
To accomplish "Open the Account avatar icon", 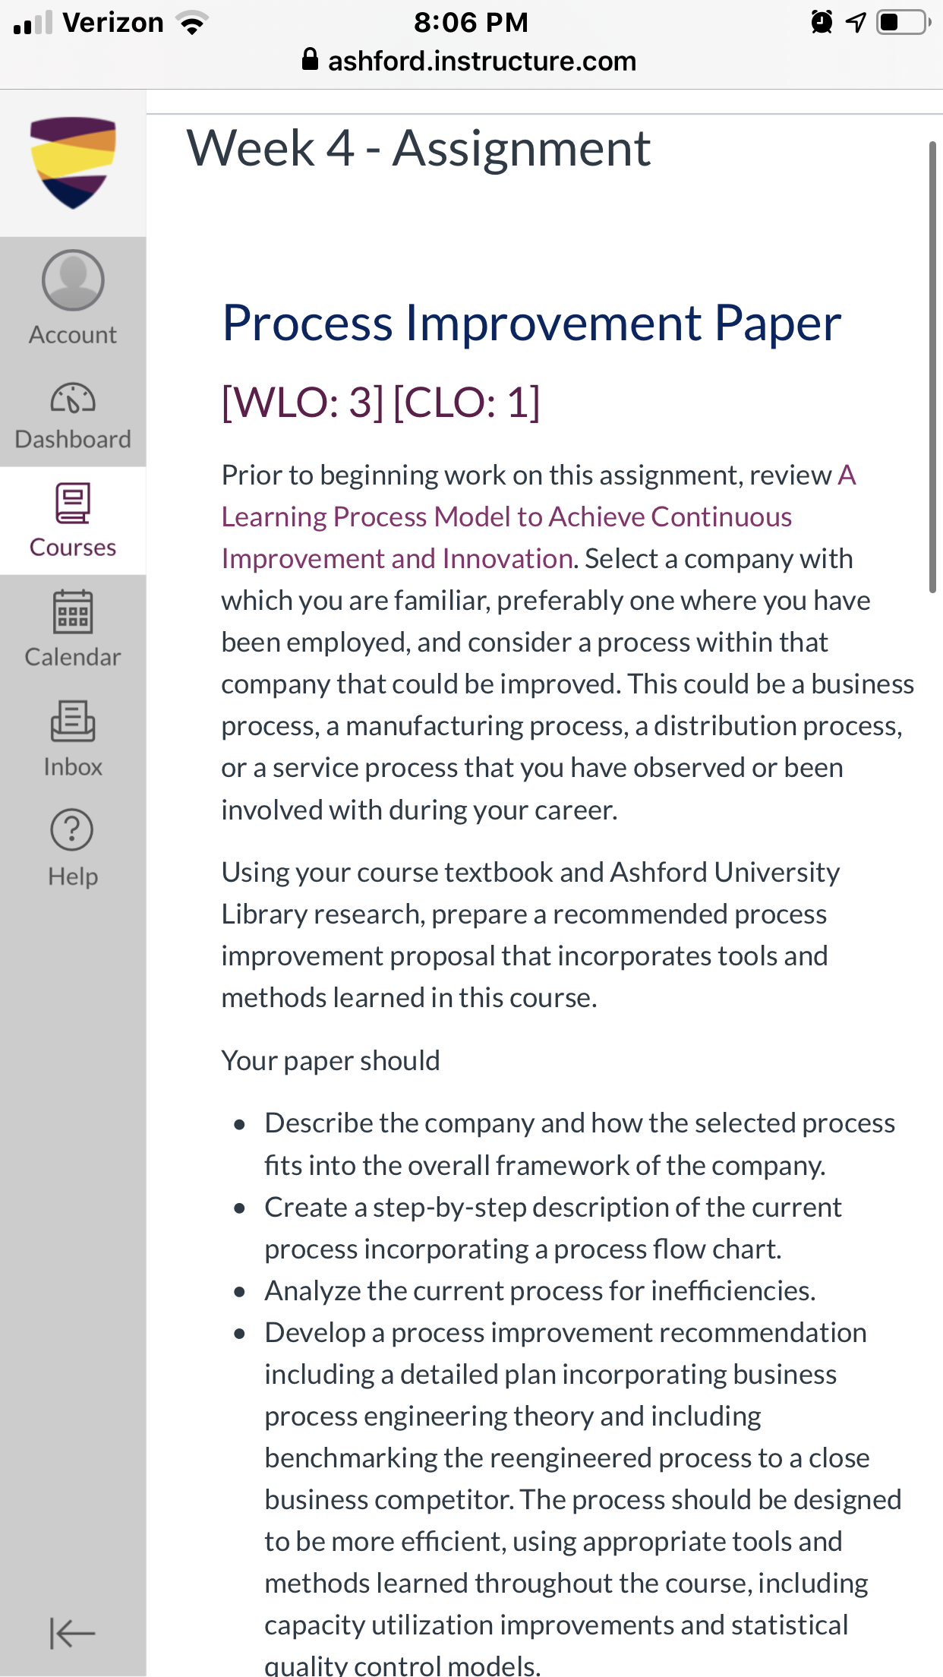I will pyautogui.click(x=73, y=280).
